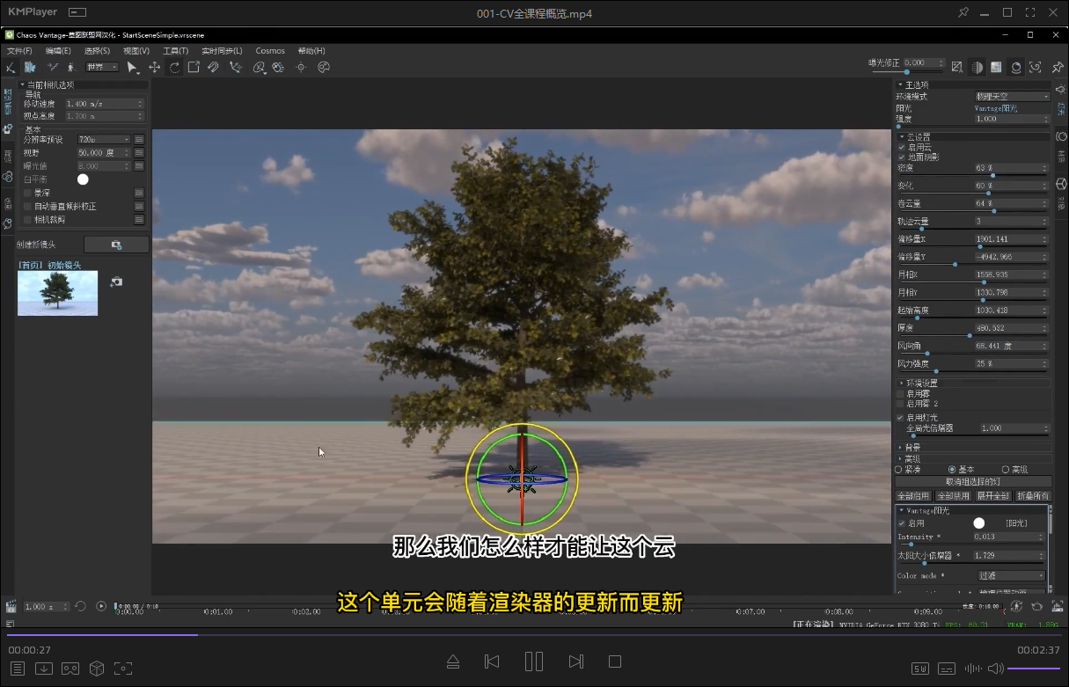Screen dimensions: 1069x687
Task: Open the Color mode 过滤 dropdown
Action: [x=1011, y=575]
